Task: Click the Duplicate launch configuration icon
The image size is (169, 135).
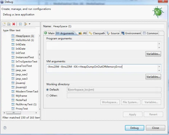Action: point(9,24)
